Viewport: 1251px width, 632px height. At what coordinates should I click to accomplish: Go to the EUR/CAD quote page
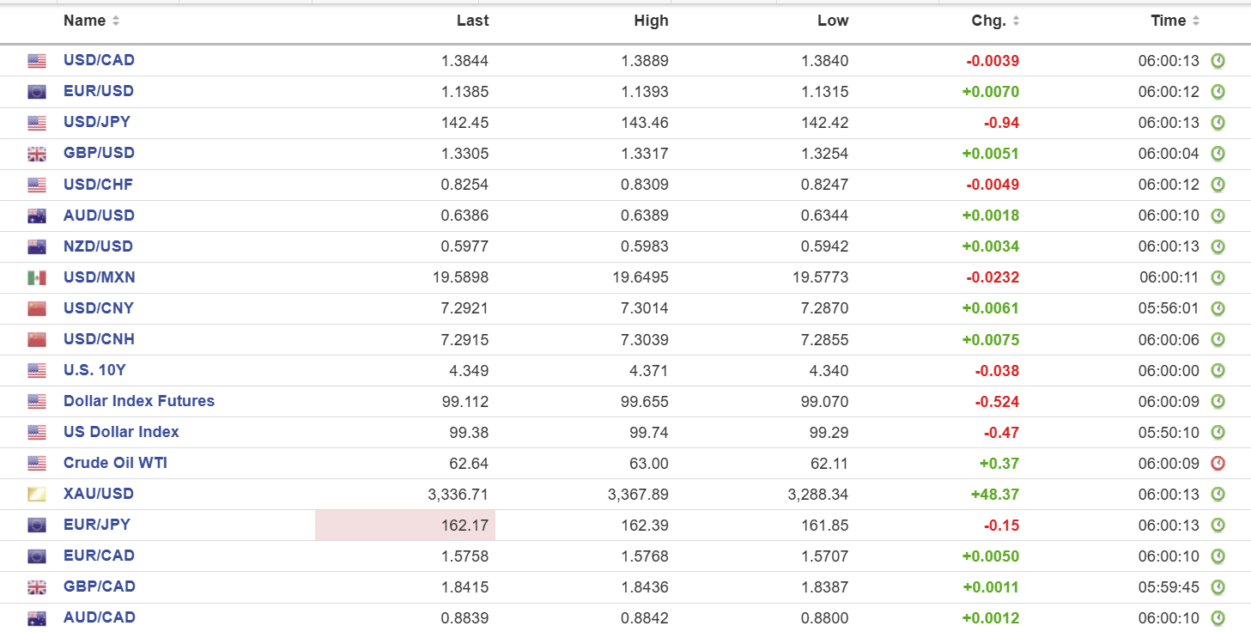pos(99,556)
